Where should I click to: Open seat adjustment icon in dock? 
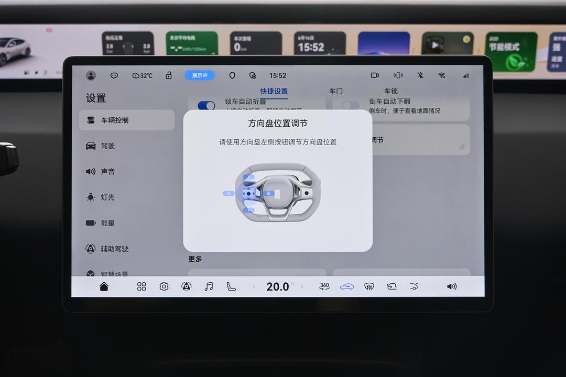231,286
